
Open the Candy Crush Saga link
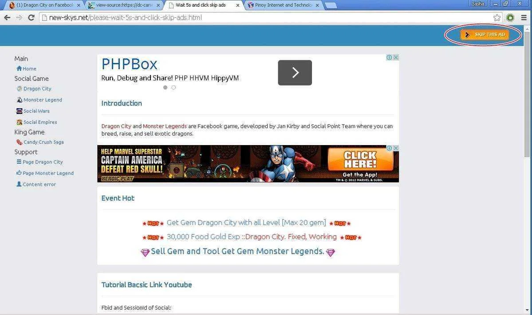tap(43, 142)
